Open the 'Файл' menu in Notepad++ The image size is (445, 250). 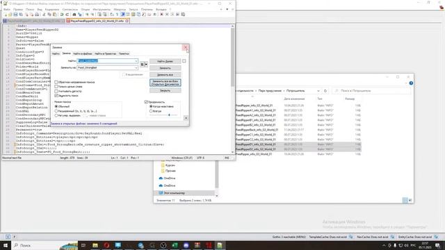coord(7,9)
